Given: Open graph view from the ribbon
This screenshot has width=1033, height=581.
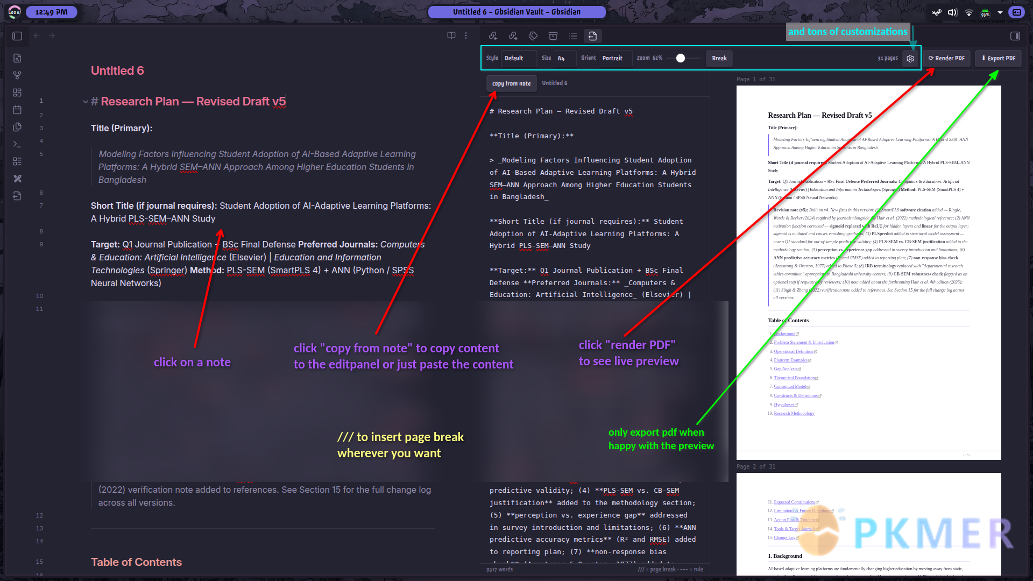Looking at the screenshot, I should [x=17, y=75].
